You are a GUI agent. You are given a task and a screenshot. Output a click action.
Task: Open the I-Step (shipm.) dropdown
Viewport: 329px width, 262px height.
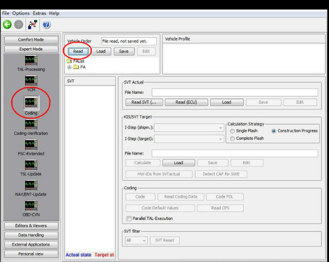click(x=189, y=127)
